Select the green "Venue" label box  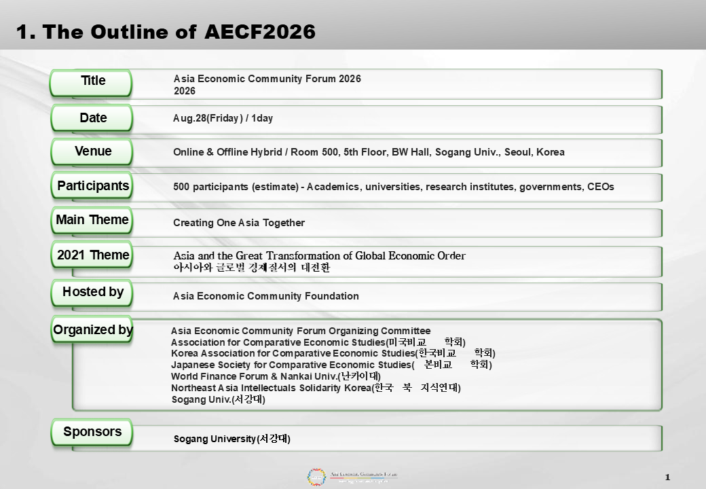[92, 151]
